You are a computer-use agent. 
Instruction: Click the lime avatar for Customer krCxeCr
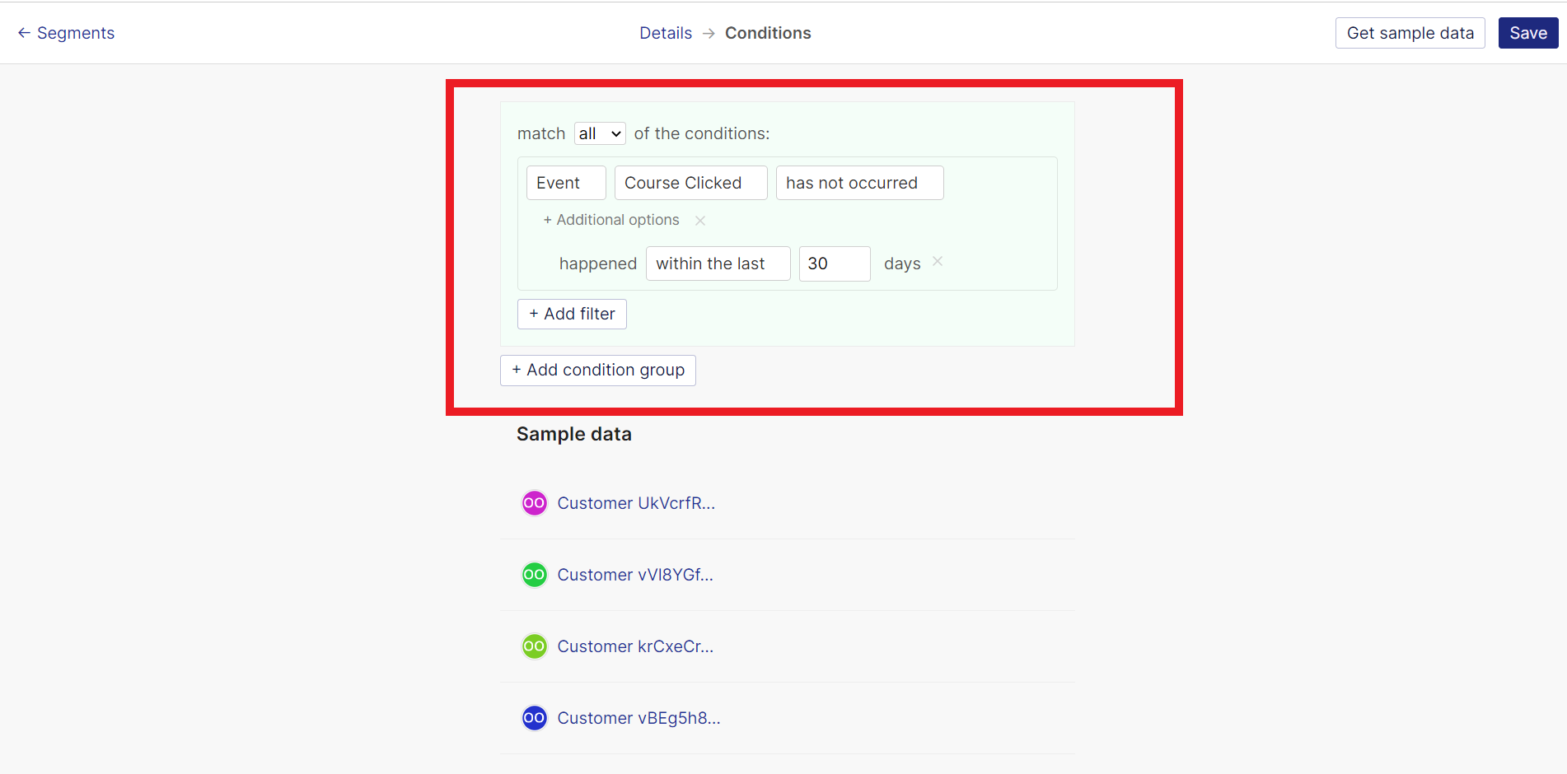click(x=535, y=646)
